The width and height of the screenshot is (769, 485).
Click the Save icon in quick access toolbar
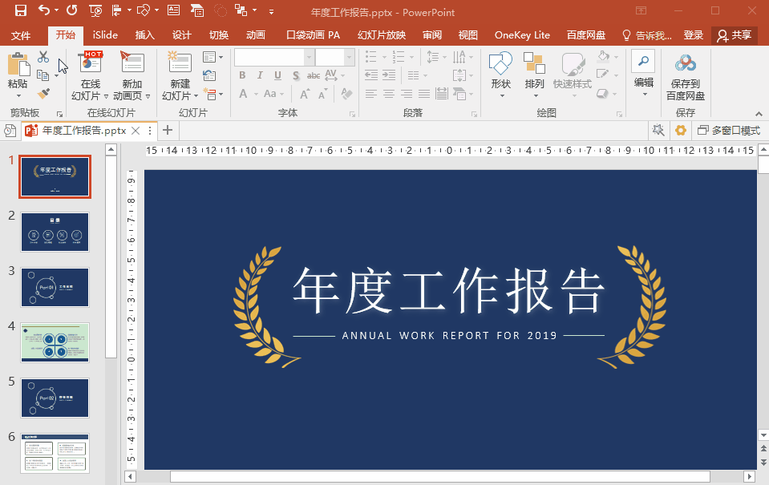[x=21, y=10]
